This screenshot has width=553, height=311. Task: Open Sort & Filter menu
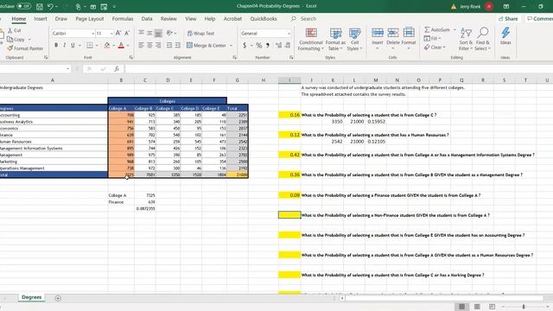click(466, 39)
